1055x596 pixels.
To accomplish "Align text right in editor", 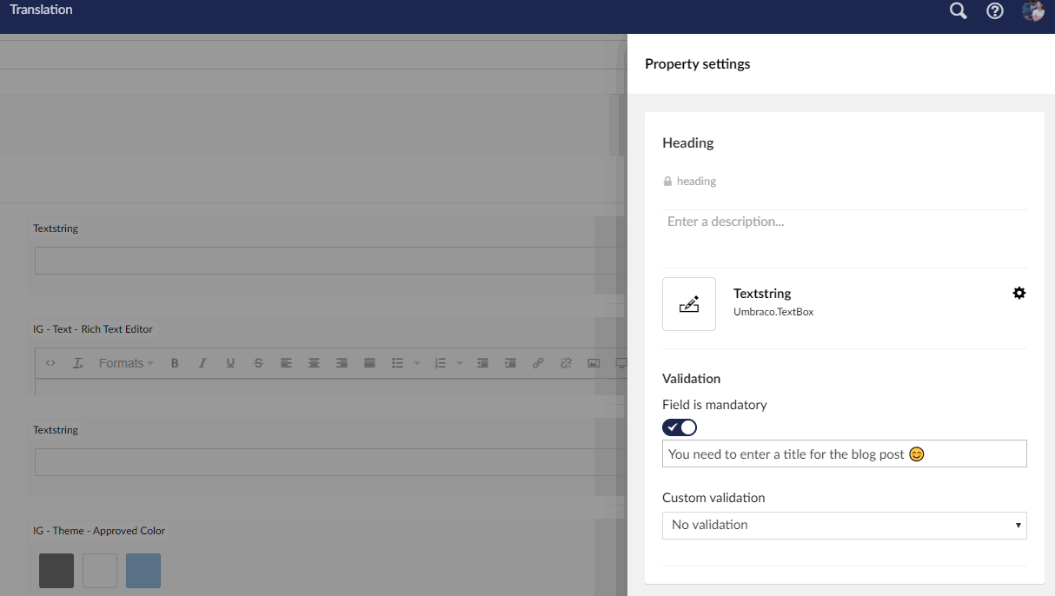I will 342,363.
